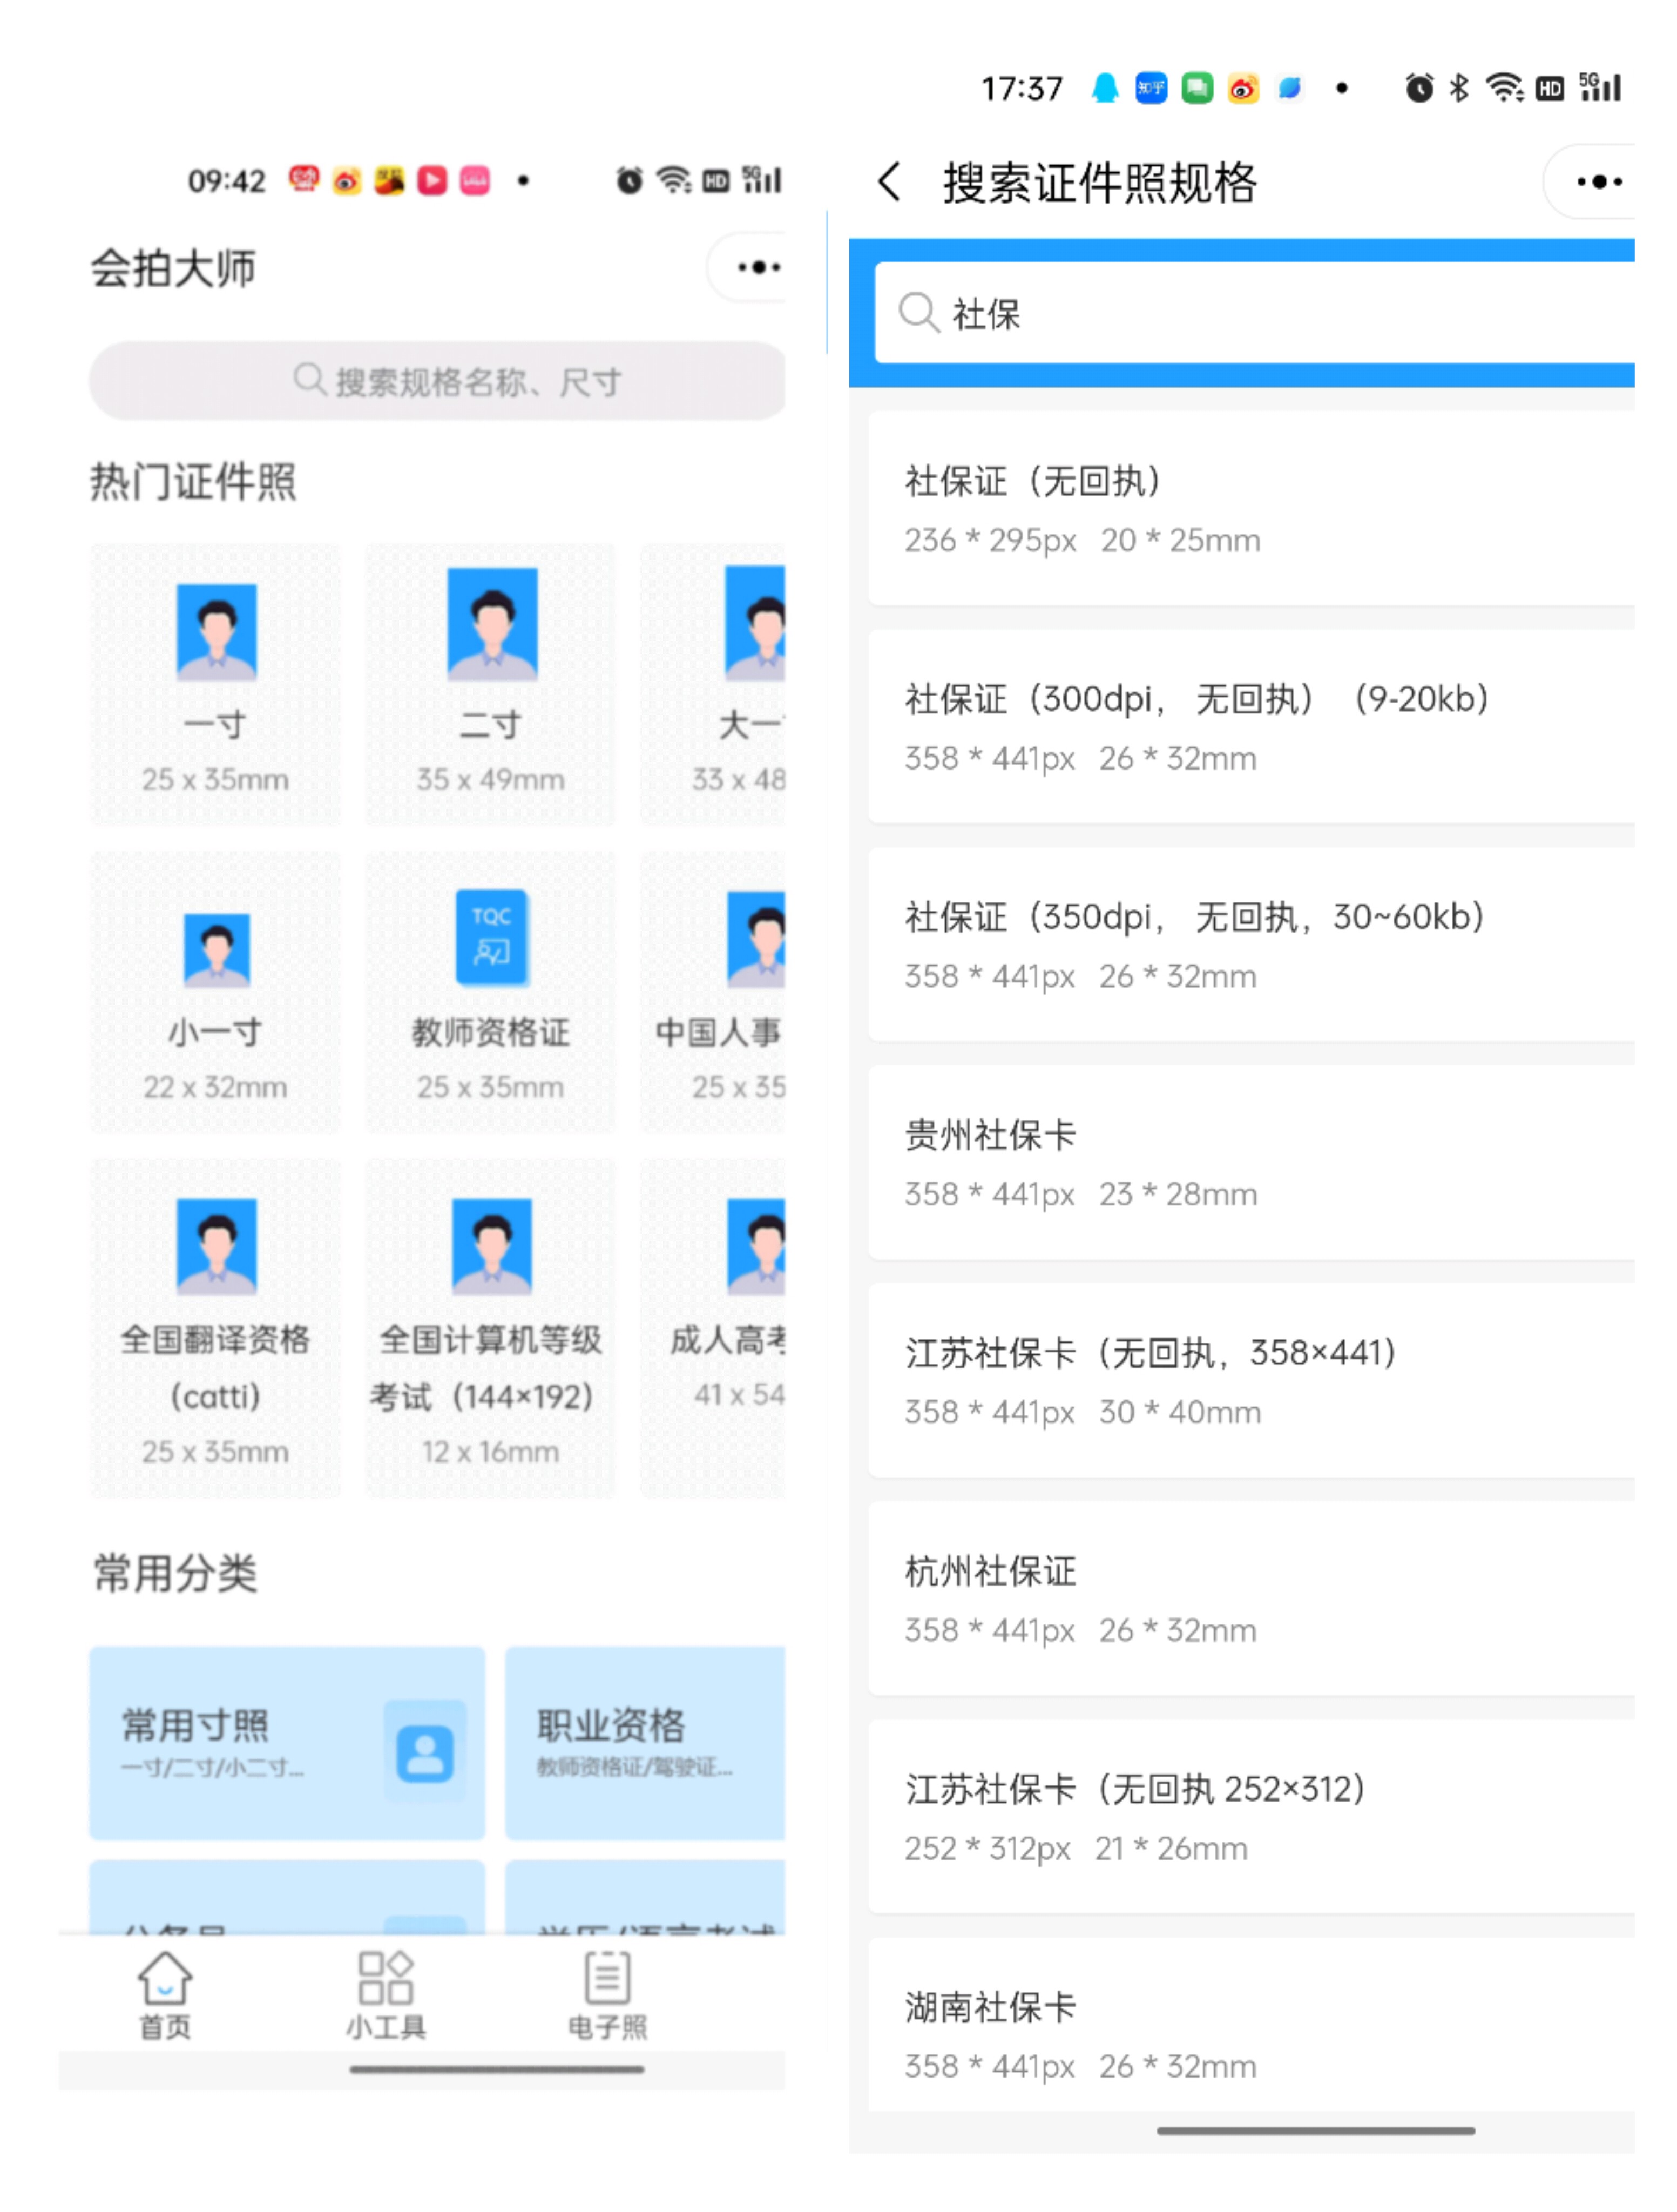Tap the person icon in 常用寸照 tile

425,1753
